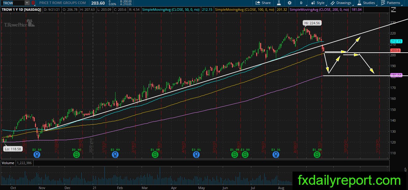Image resolution: width=408 pixels, height=190 pixels.
Task: Click the TROW 1 Y 1D [NASDAQ] label
Action: (x=22, y=10)
